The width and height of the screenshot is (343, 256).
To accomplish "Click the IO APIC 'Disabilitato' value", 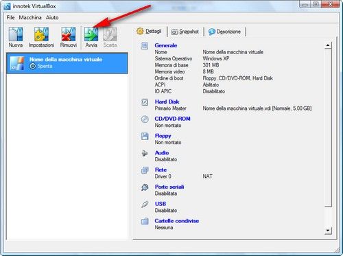I will [x=213, y=91].
